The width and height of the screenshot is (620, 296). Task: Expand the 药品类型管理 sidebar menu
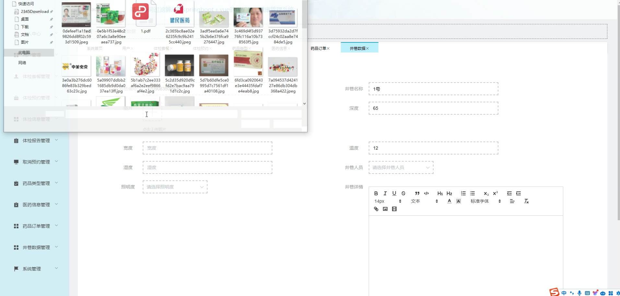(36, 183)
